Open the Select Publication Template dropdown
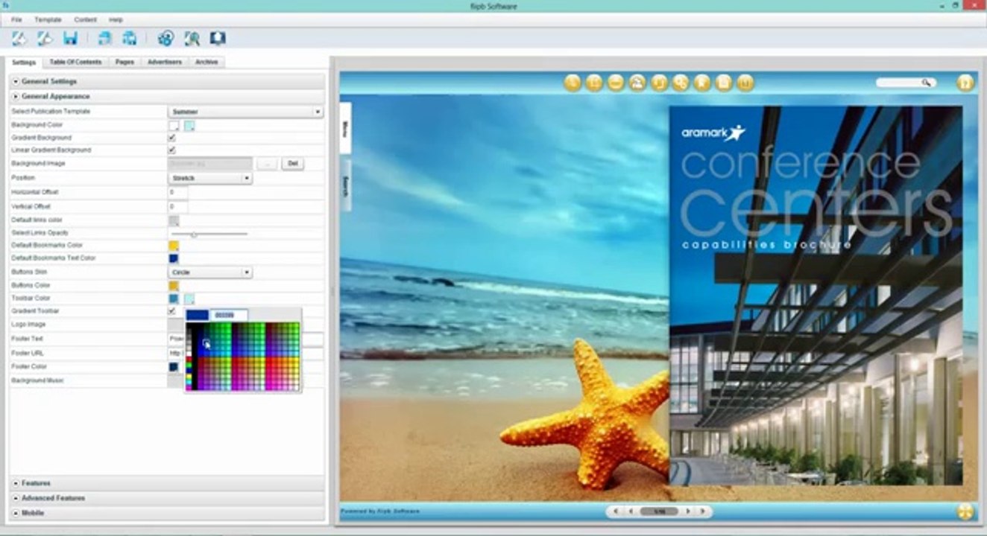987x536 pixels. tap(245, 112)
